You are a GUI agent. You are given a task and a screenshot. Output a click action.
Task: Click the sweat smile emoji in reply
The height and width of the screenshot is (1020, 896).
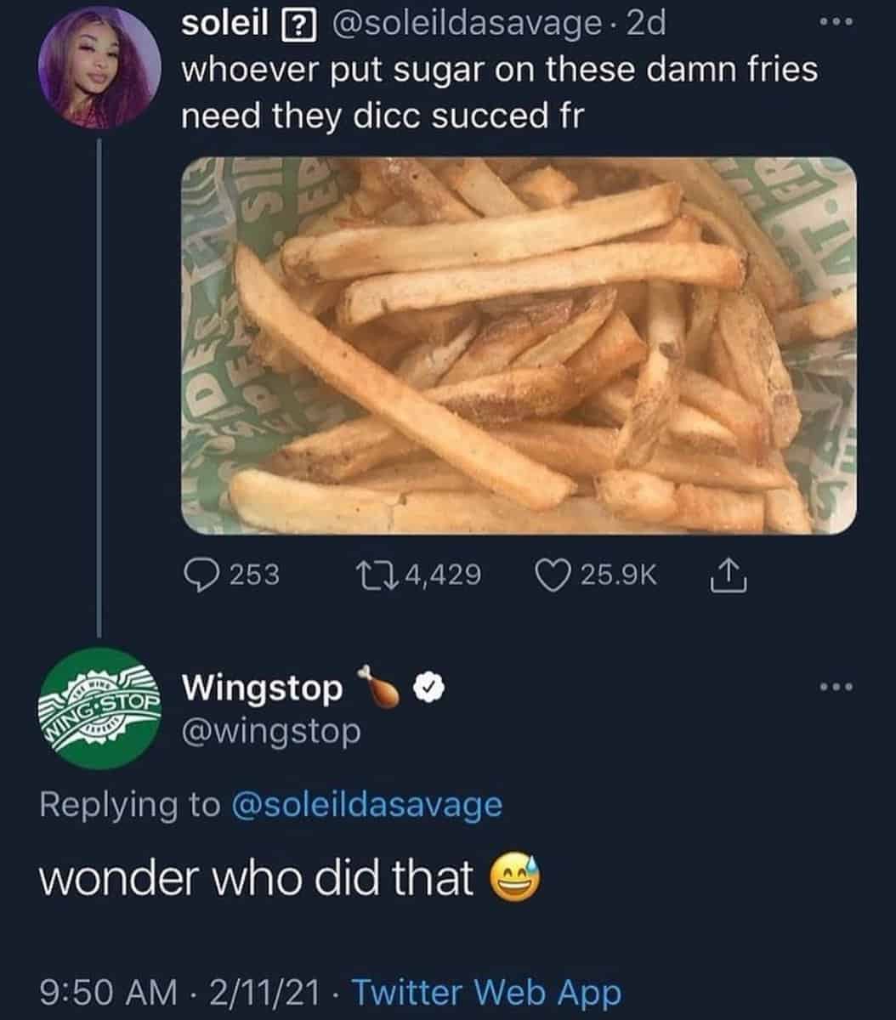point(514,878)
